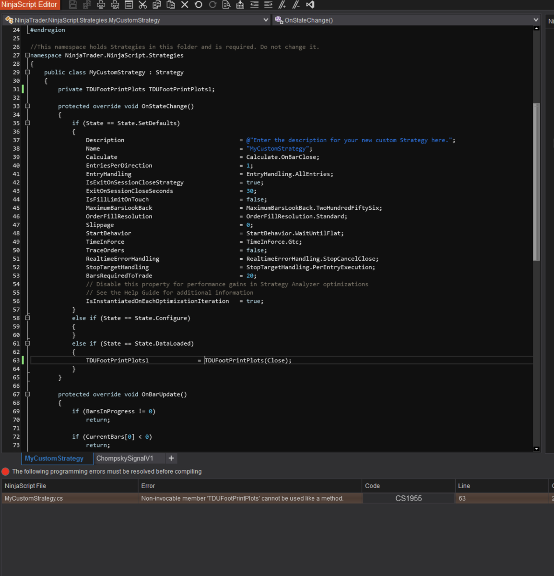Click the Delete X icon

pos(185,5)
